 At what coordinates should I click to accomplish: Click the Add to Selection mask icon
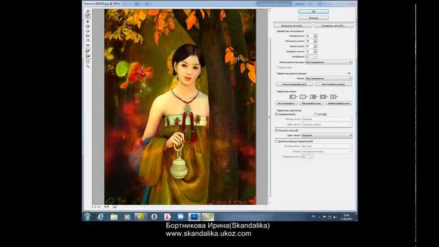click(x=302, y=97)
